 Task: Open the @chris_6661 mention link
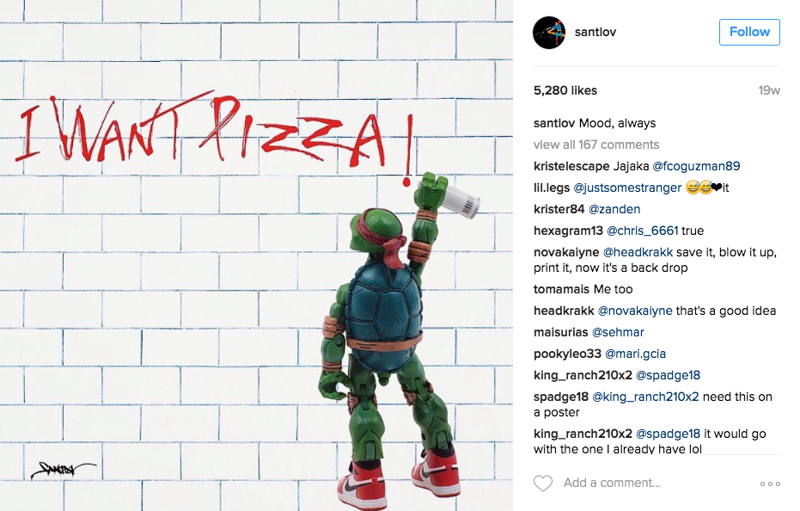[643, 231]
